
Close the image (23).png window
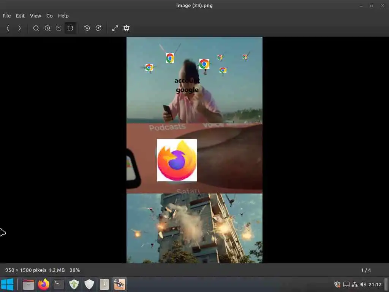point(383,5)
